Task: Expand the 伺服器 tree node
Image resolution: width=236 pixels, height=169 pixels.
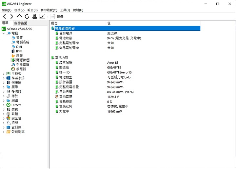Action: [x=4, y=83]
